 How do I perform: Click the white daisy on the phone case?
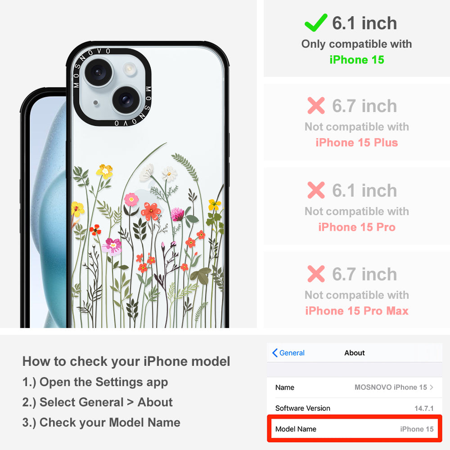coord(169,174)
